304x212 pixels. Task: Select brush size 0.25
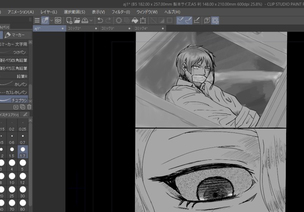(23, 126)
